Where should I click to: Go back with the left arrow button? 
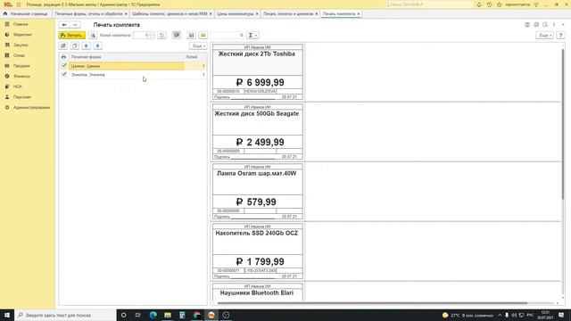pyautogui.click(x=64, y=25)
